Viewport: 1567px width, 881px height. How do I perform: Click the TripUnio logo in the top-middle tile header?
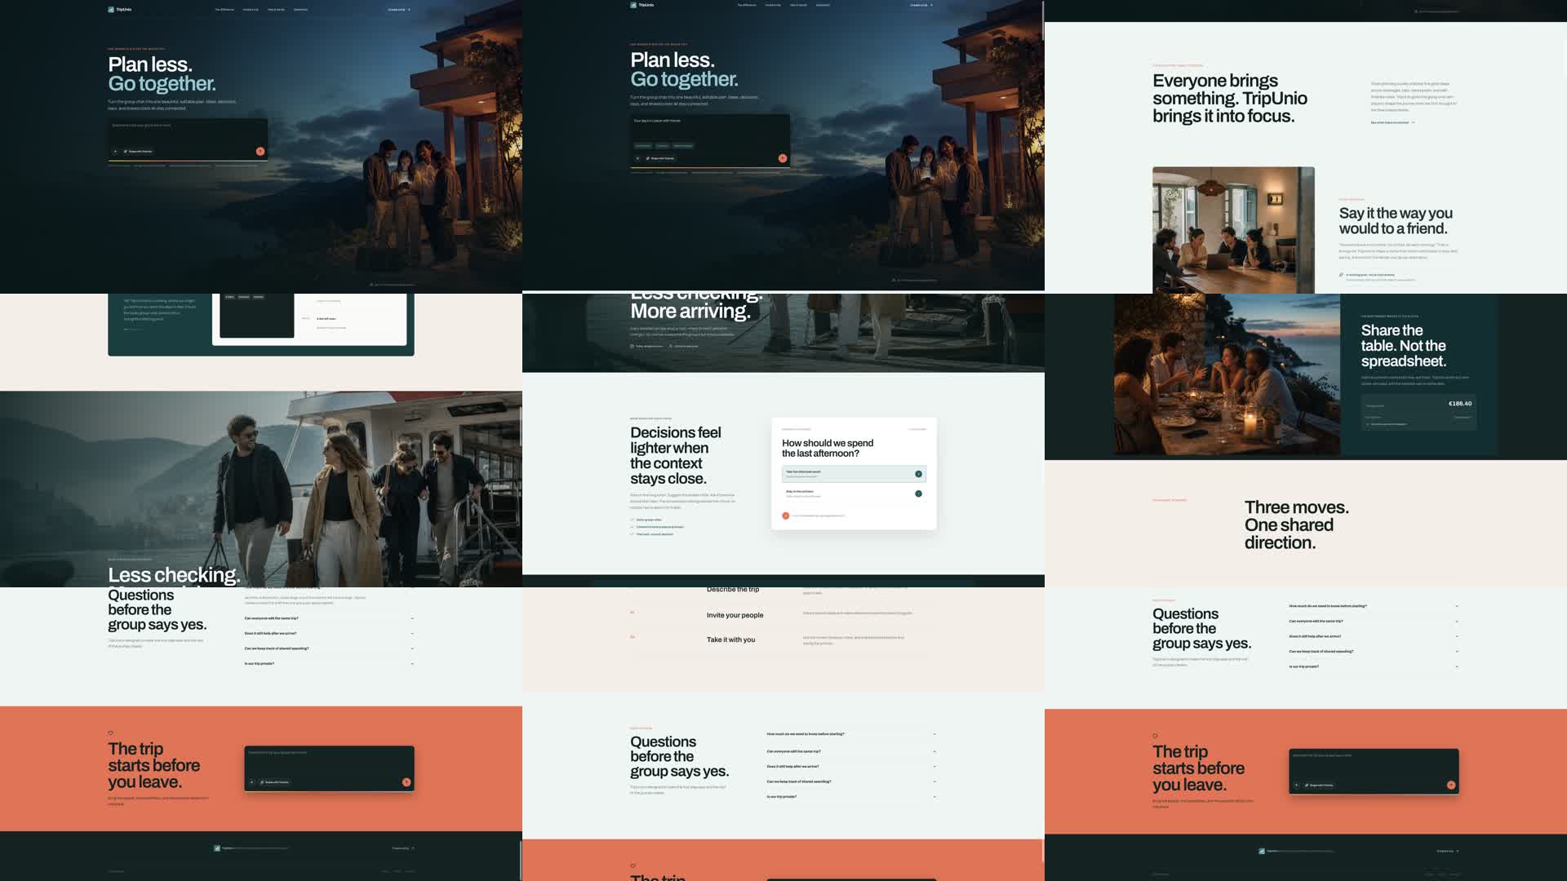[642, 5]
